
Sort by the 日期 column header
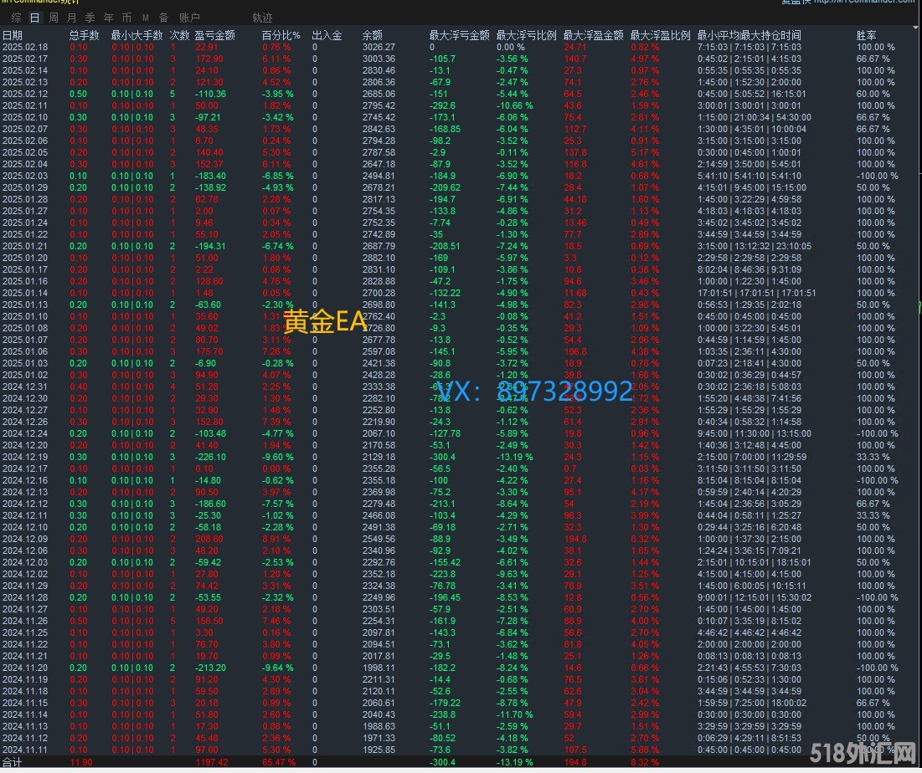point(13,35)
